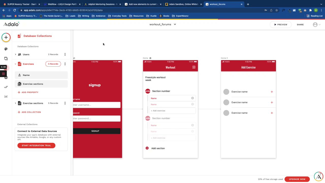Reload the page
The image size is (325, 183).
[14, 10]
